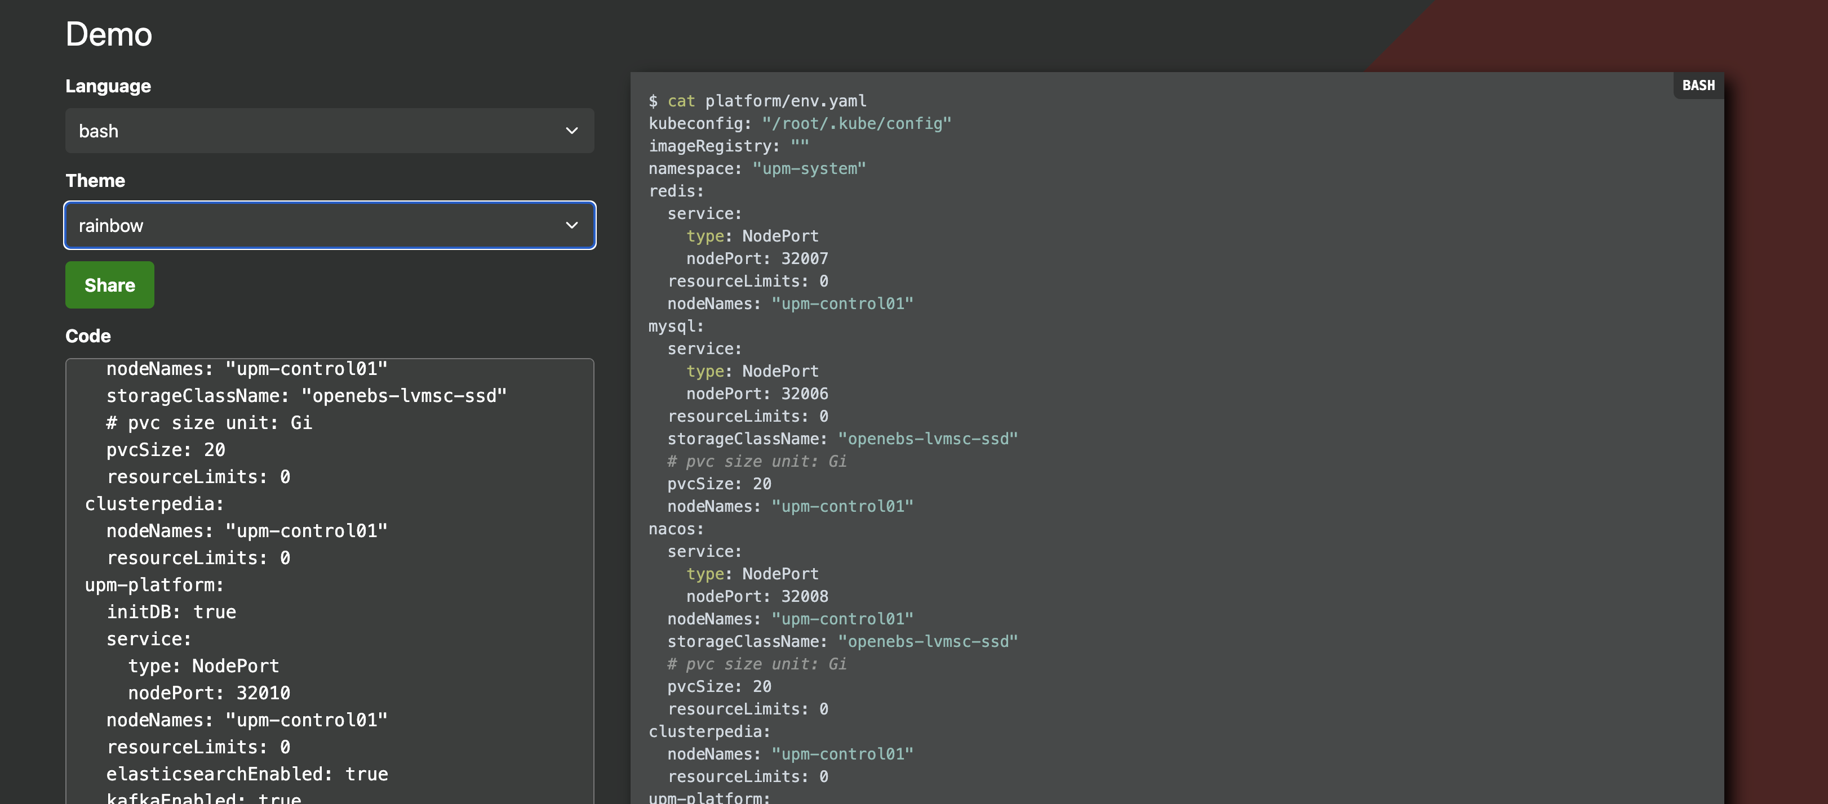The height and width of the screenshot is (804, 1828).
Task: Click 'clusterpedia:' in the highlighted preview
Action: coord(709,732)
